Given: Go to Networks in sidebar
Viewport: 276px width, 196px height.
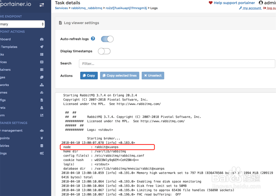Looking at the screenshot, I should pos(4,85).
